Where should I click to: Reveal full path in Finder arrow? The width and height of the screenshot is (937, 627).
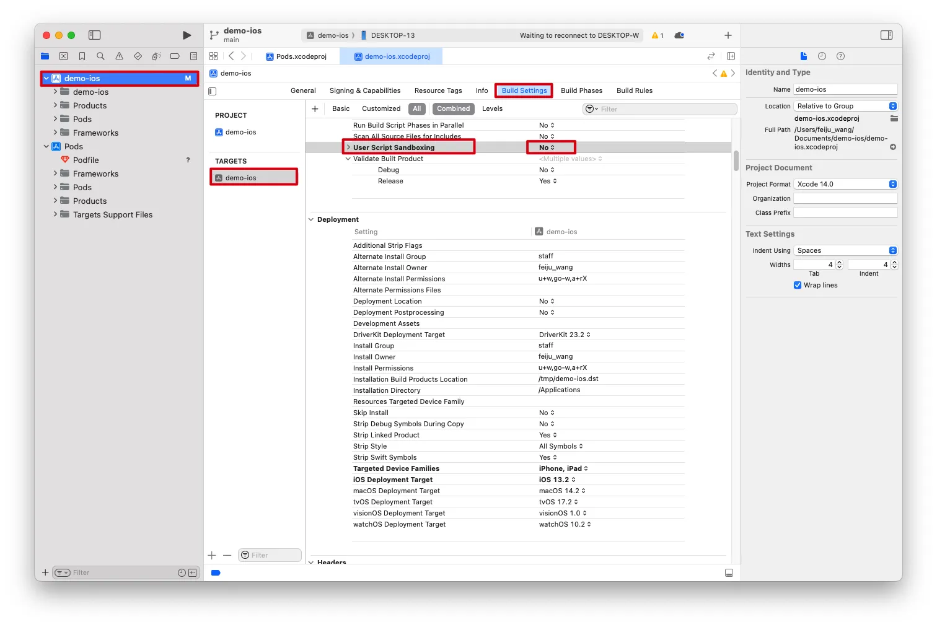(x=893, y=147)
